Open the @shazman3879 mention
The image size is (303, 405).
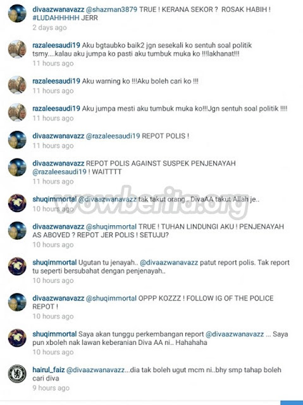[x=111, y=9]
